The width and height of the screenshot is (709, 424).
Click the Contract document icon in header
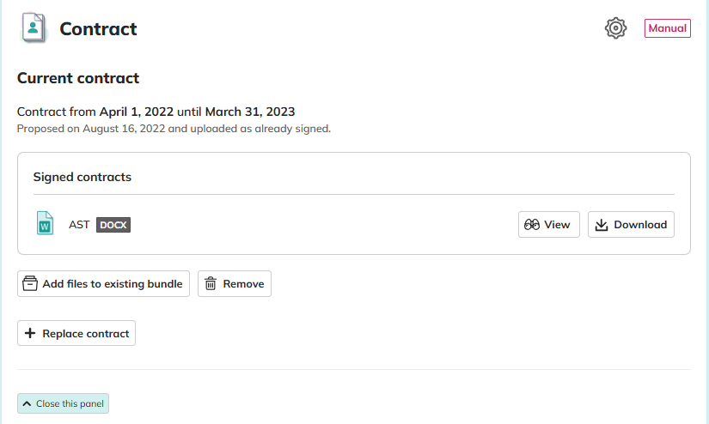[34, 28]
